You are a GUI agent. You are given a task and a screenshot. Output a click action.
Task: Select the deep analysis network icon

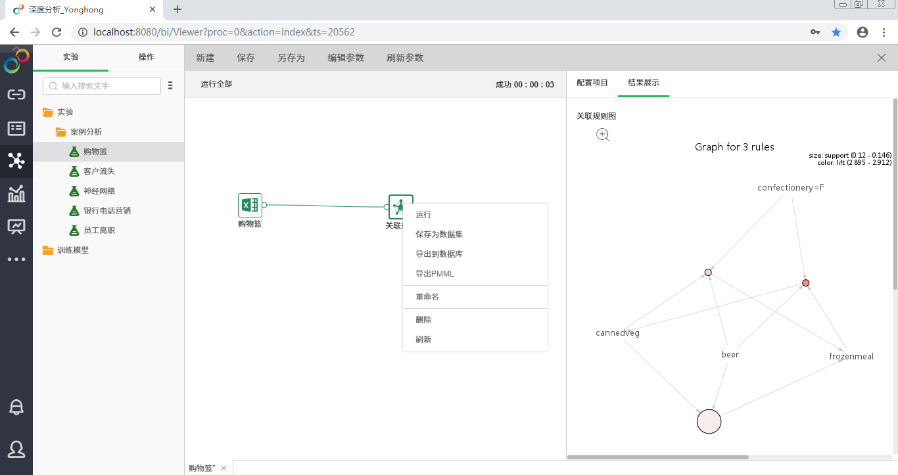click(x=16, y=161)
